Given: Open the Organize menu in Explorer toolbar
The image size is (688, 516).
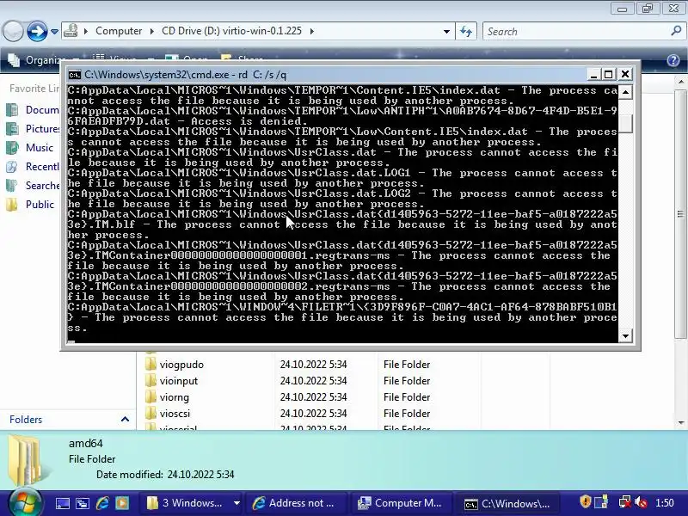Looking at the screenshot, I should 44,60.
